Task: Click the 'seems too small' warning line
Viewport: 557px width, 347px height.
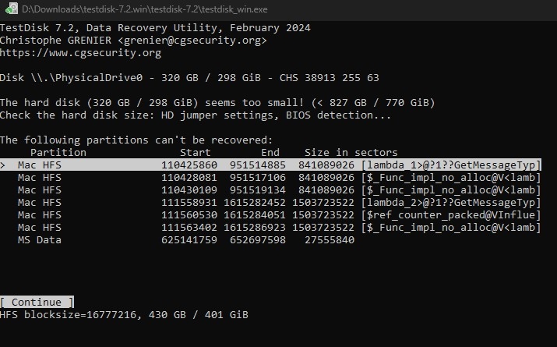Action: tap(217, 103)
